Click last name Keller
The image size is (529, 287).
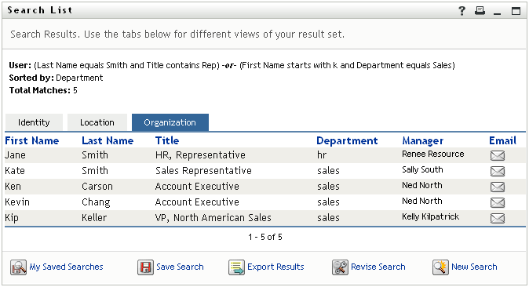(x=94, y=218)
